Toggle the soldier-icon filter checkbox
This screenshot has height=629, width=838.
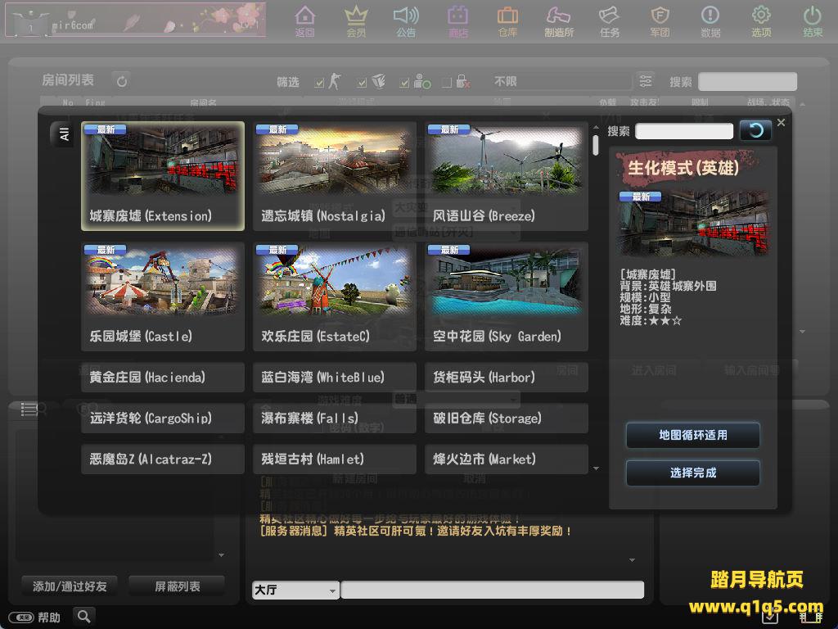[318, 82]
